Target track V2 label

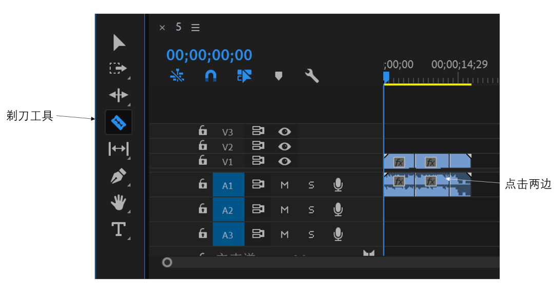[x=228, y=147]
